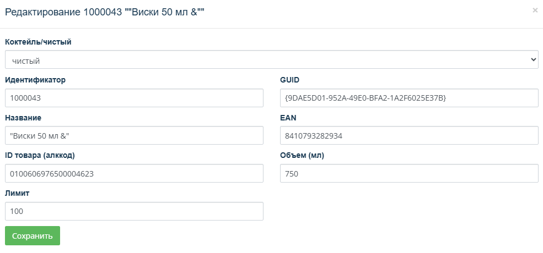
Task: Click the Лимит input field
Action: coord(134,212)
